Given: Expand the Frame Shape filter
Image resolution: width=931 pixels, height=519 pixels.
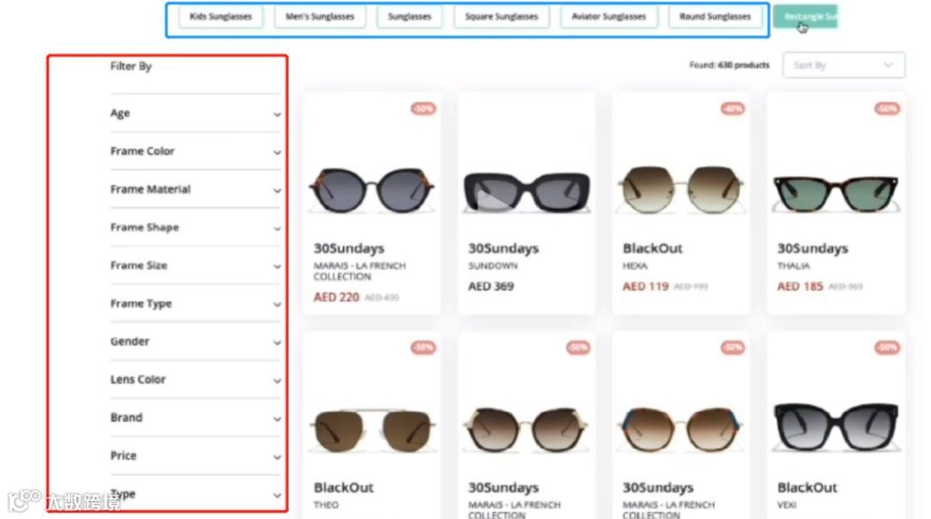Looking at the screenshot, I should [196, 228].
